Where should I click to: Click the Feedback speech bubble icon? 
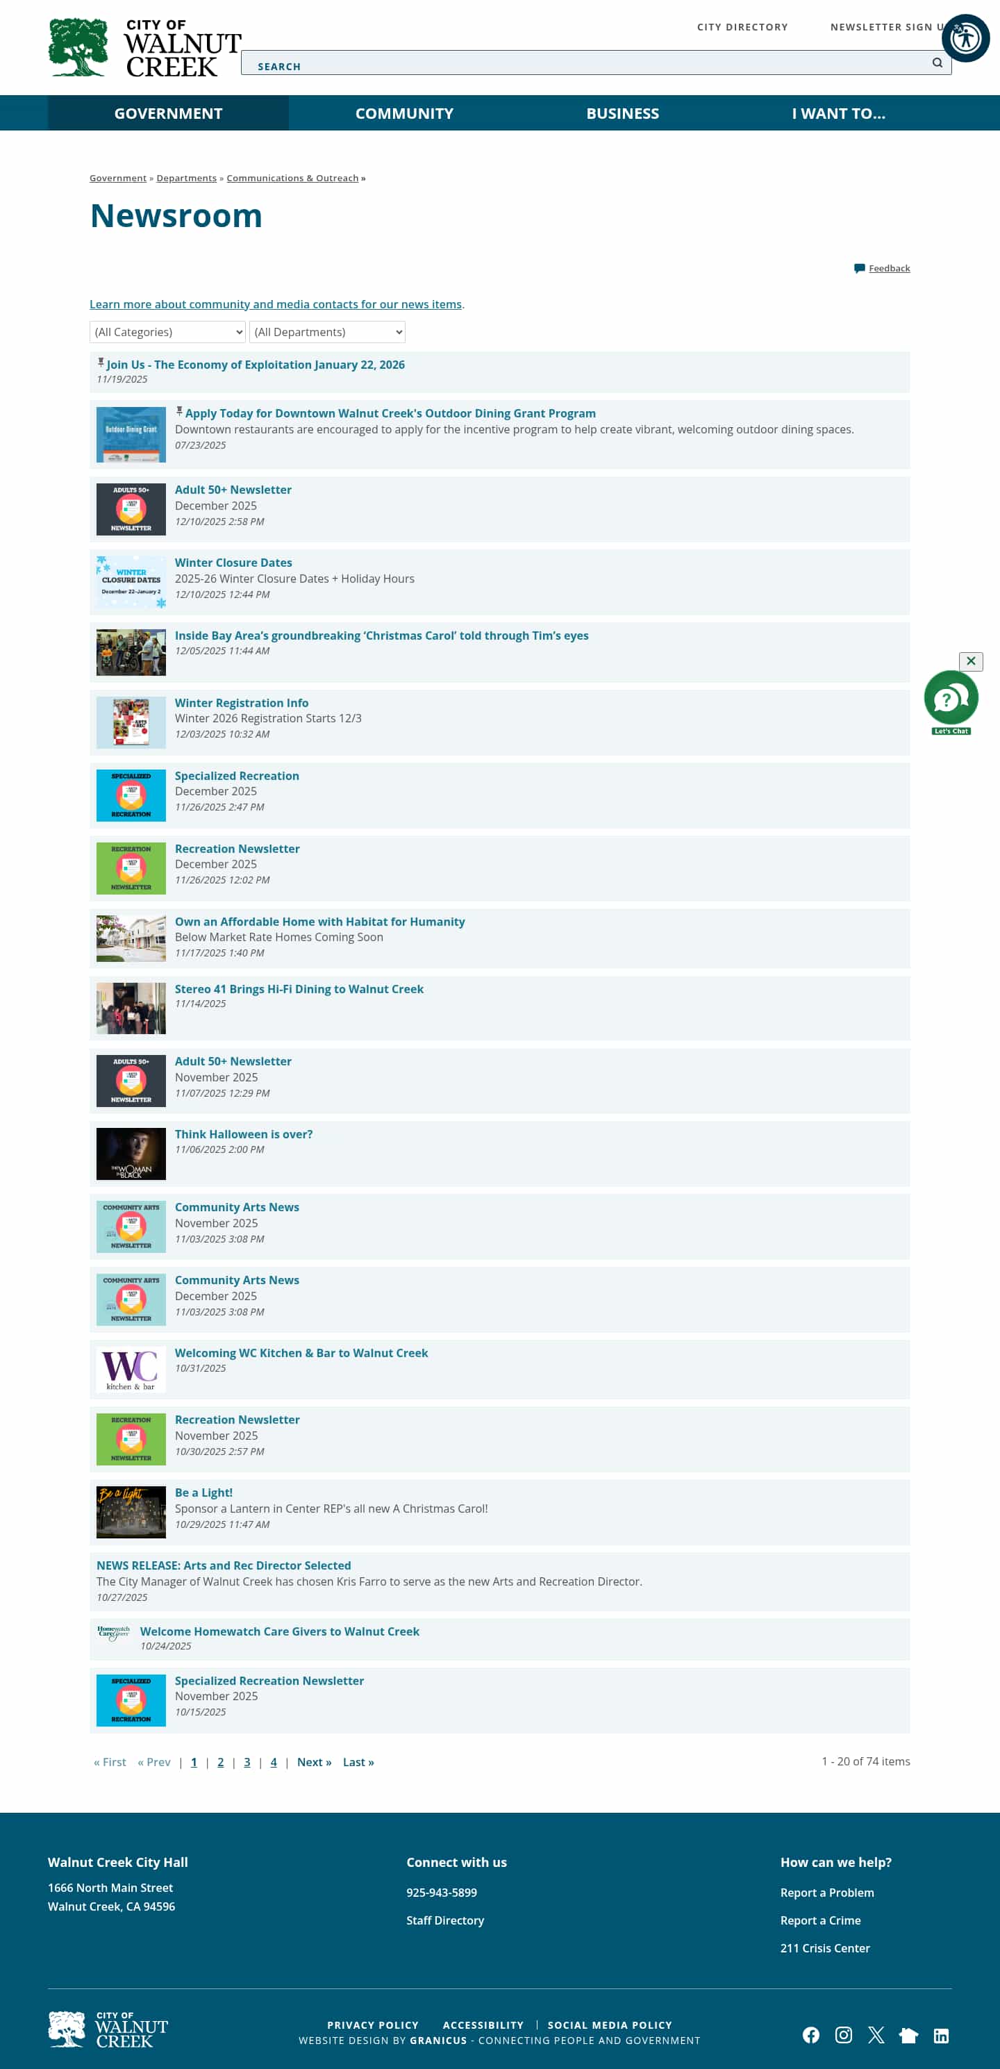pyautogui.click(x=860, y=268)
